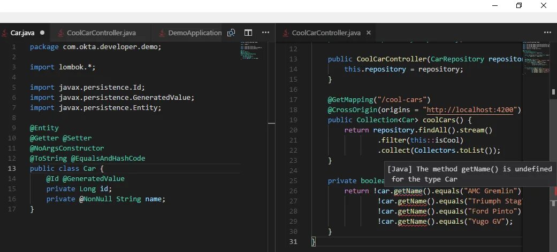Image resolution: width=557 pixels, height=252 pixels.
Task: Close the application window
Action: tap(543, 5)
